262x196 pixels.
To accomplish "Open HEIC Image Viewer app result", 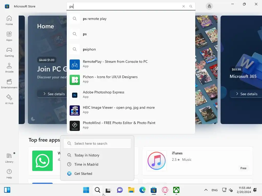I will pos(131,111).
